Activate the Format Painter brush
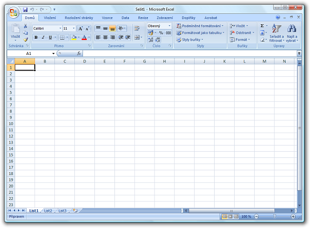 point(25,40)
